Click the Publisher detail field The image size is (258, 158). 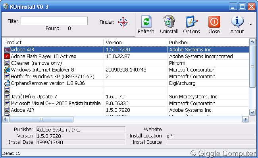click(x=81, y=129)
